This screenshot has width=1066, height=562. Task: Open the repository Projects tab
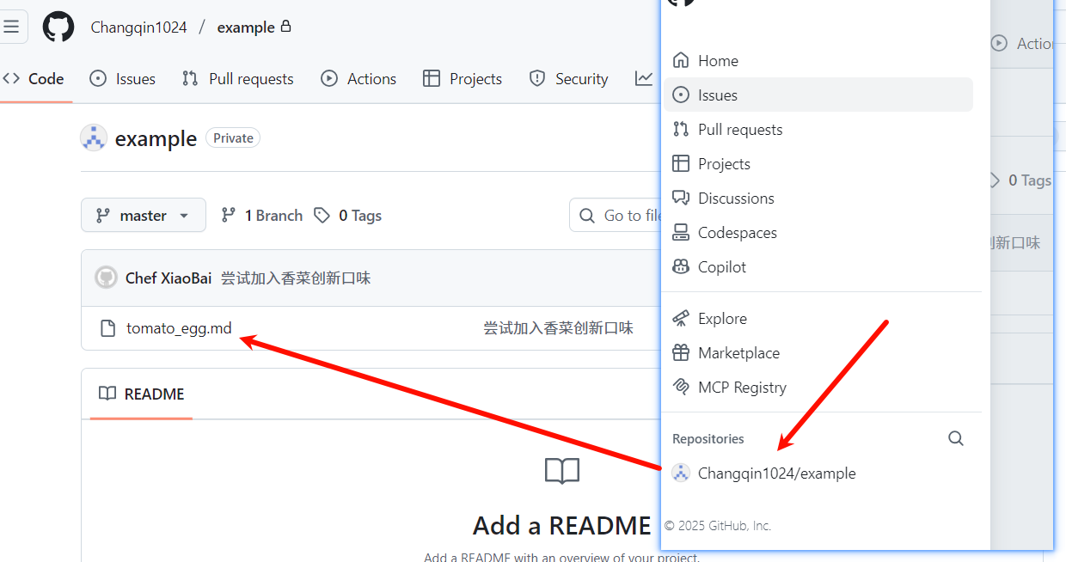pos(463,79)
